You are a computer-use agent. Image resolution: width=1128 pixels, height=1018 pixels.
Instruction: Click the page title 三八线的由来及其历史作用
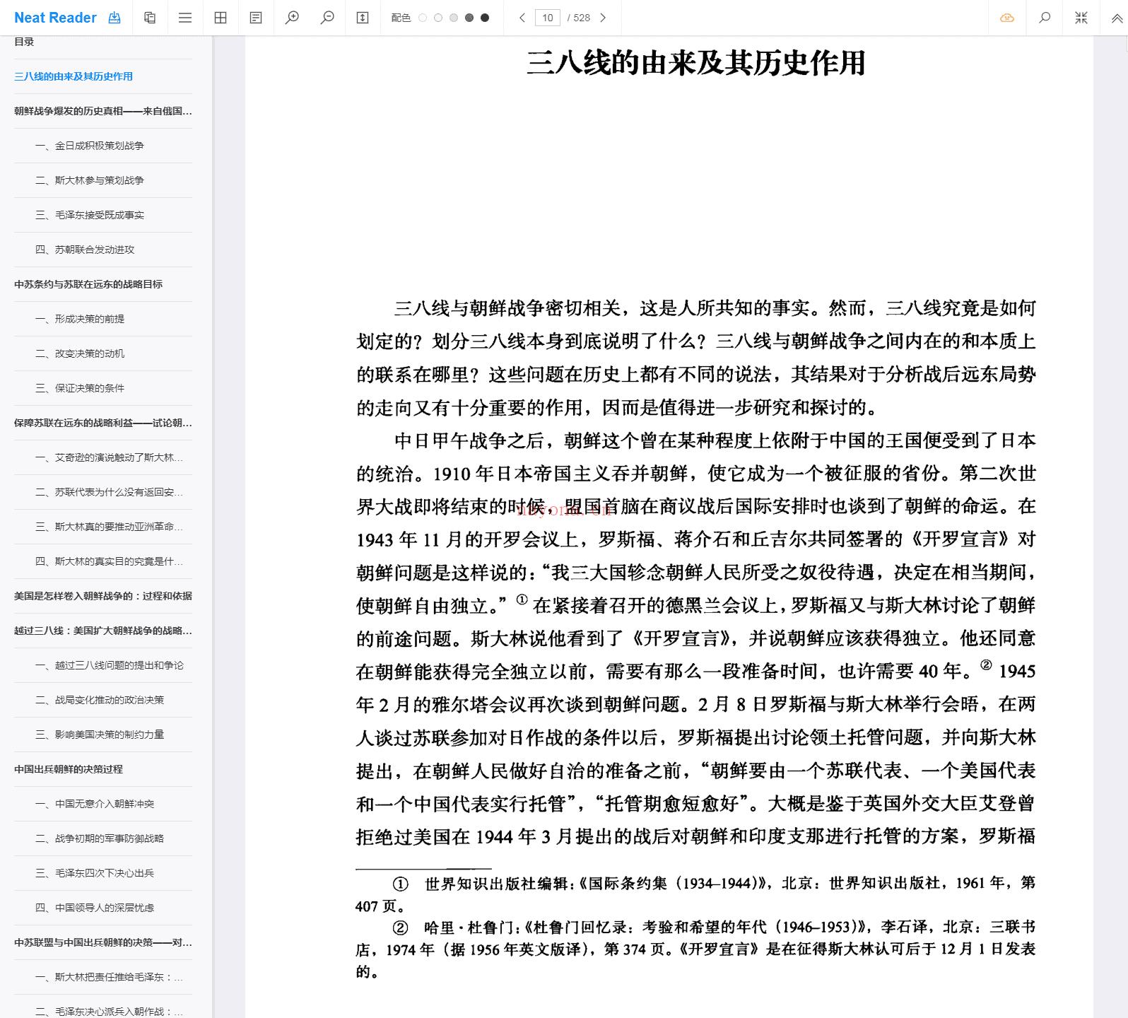click(696, 63)
